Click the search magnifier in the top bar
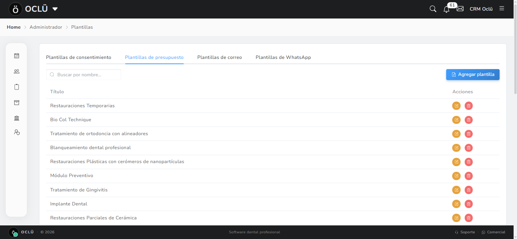The height and width of the screenshot is (239, 517). (433, 9)
